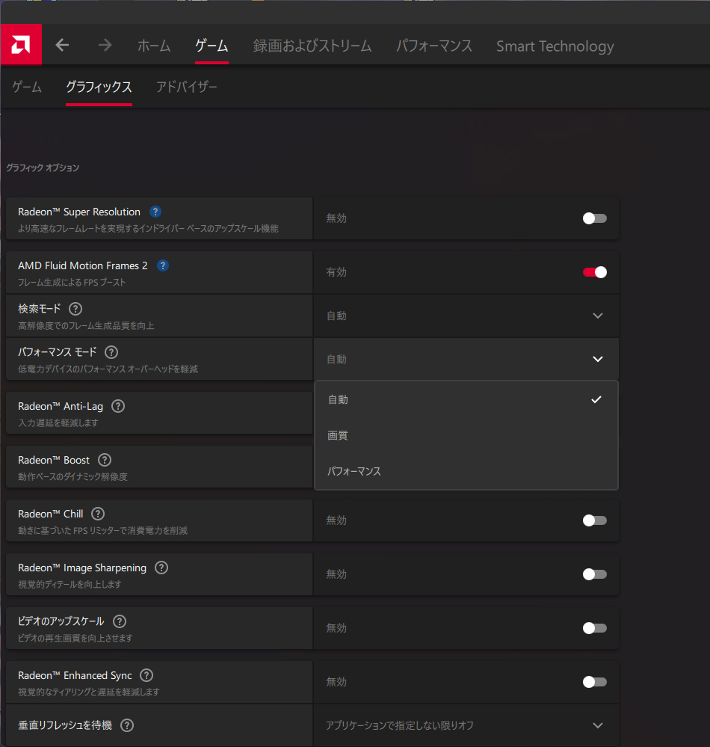Expand the 検索モード dropdown
Viewport: 710px width, 747px height.
466,316
